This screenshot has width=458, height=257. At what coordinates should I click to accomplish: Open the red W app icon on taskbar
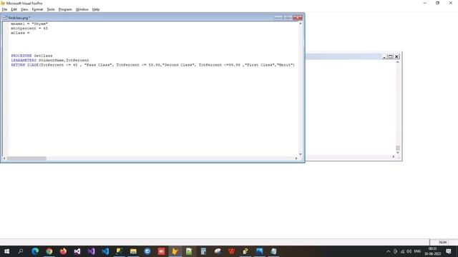(231, 251)
